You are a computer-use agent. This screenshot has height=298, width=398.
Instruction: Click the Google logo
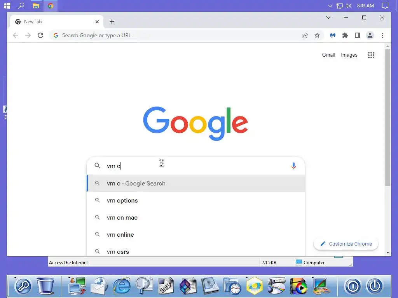coord(195,124)
